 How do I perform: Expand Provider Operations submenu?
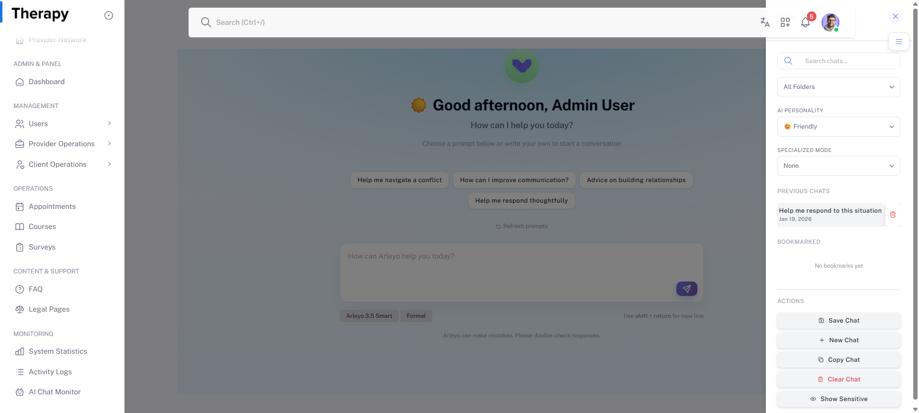pyautogui.click(x=62, y=144)
